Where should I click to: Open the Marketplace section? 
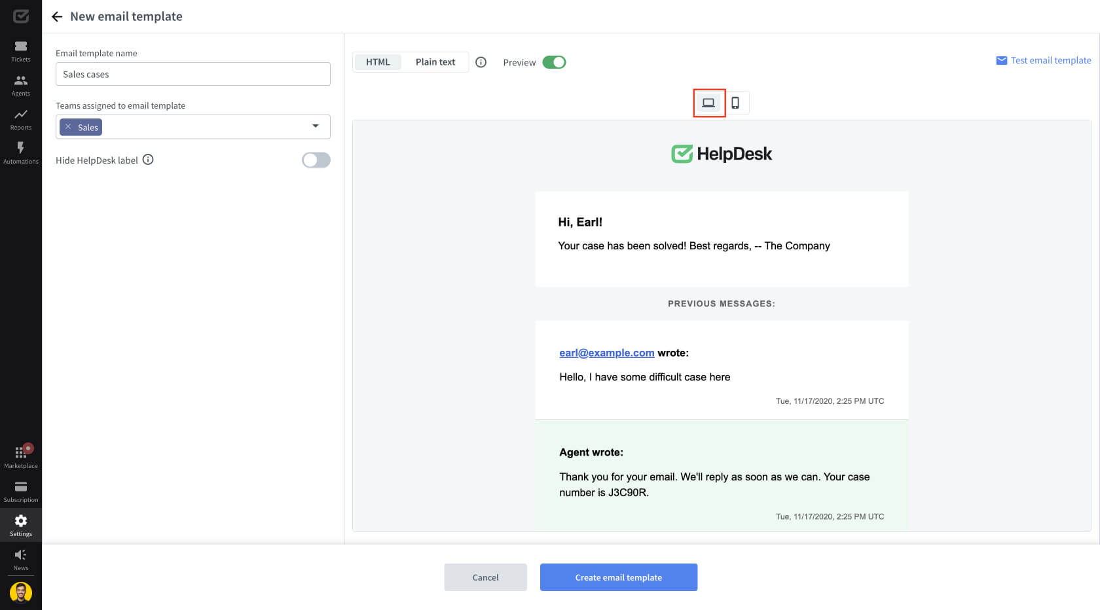[21, 457]
